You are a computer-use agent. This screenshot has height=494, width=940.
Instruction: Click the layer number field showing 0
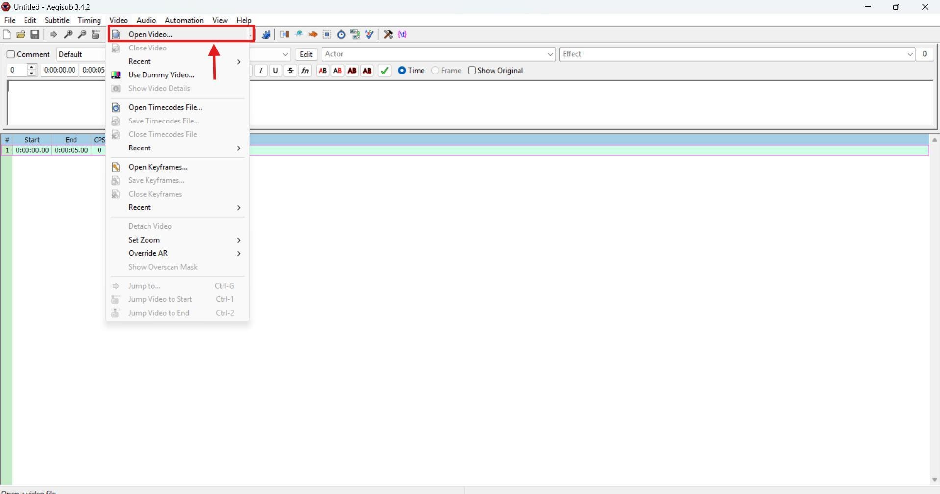17,70
